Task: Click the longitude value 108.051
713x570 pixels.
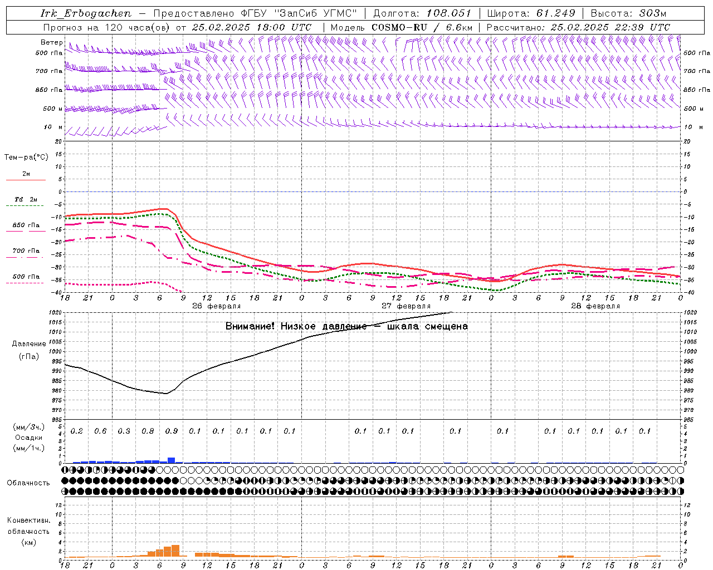Action: coord(449,13)
